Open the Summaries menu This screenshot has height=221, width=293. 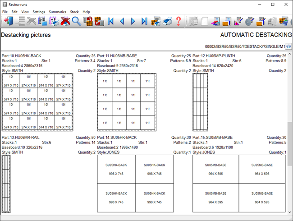(57, 12)
